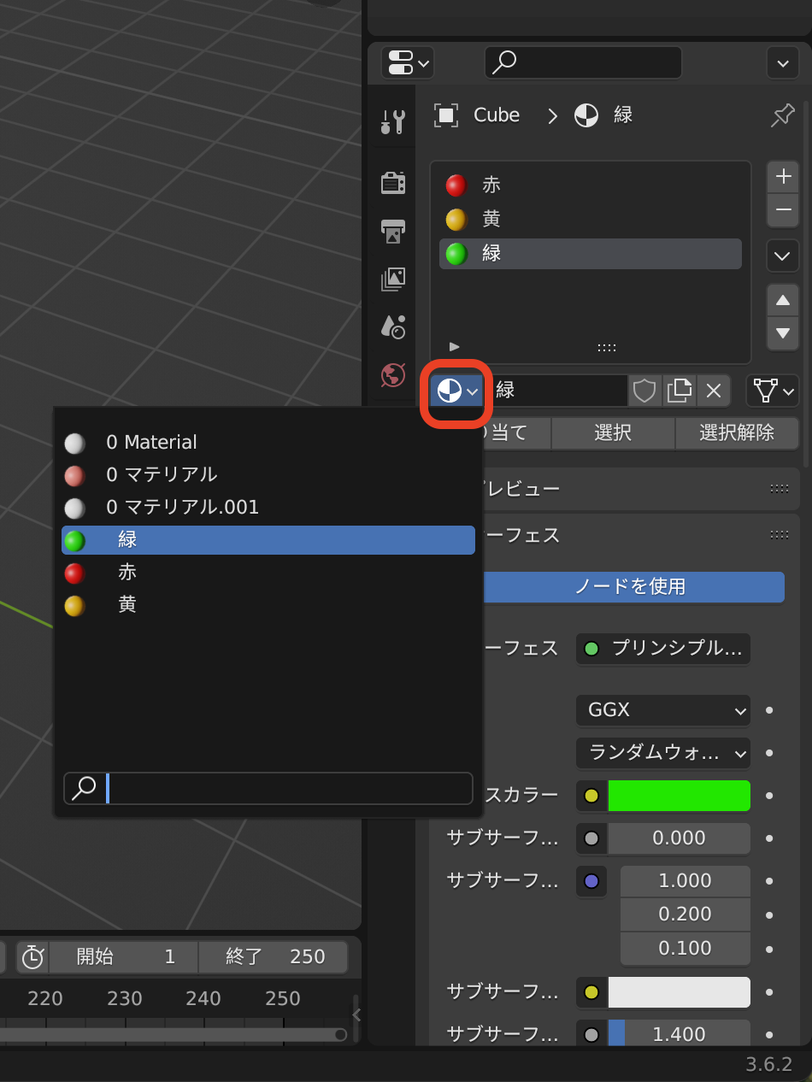This screenshot has width=812, height=1082.
Task: Toggle animate dot beside base color
Action: 769,796
